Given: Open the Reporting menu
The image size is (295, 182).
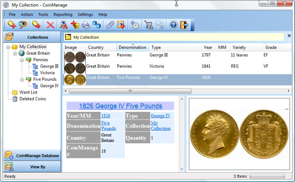Looking at the screenshot, I should point(63,14).
